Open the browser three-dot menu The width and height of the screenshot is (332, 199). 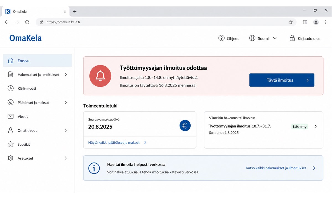(326, 22)
